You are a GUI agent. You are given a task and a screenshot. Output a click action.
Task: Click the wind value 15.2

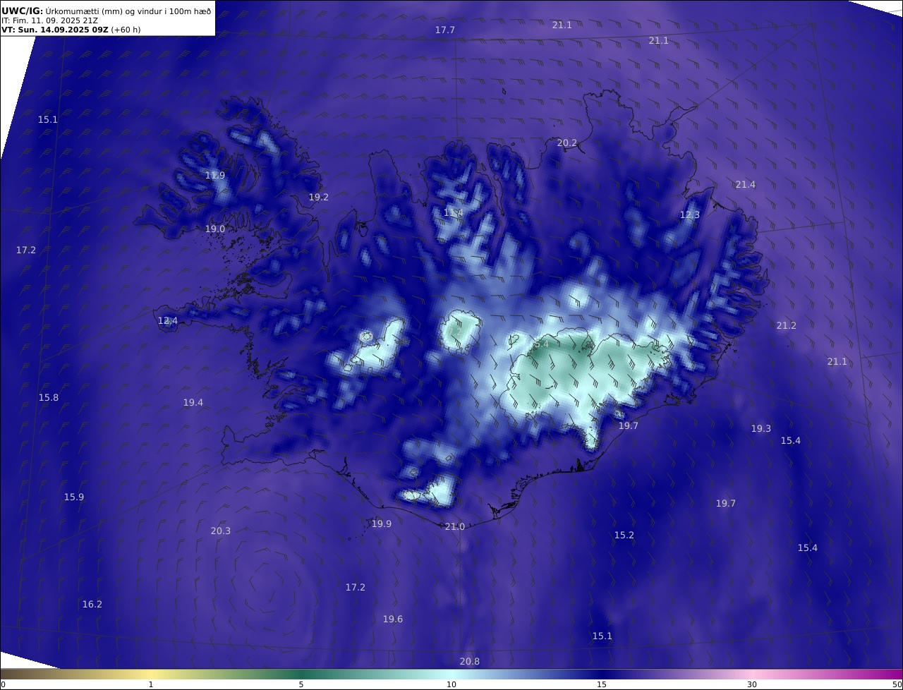pos(624,535)
